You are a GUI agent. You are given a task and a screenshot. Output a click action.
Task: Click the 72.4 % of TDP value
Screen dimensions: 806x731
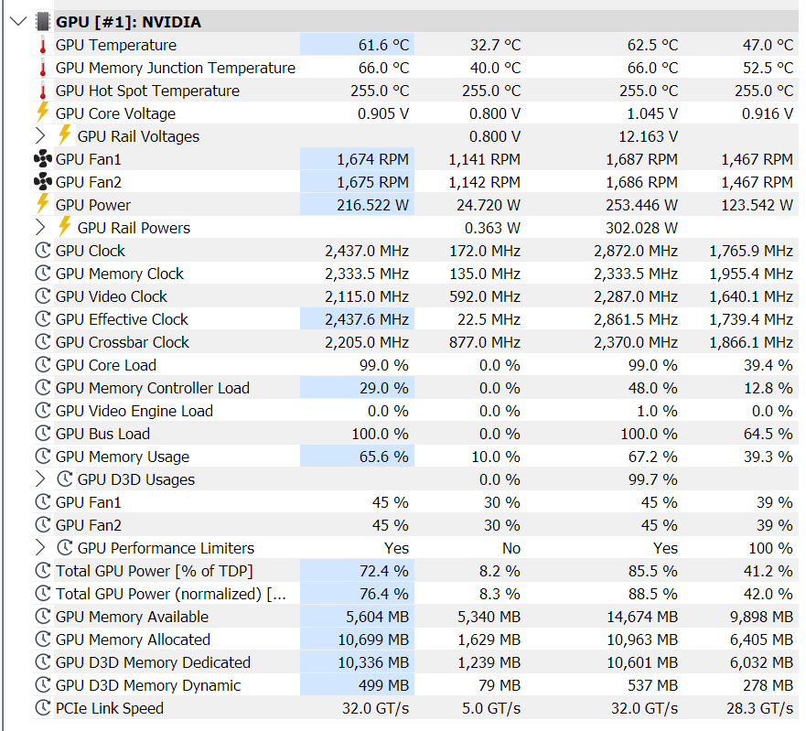coord(384,571)
